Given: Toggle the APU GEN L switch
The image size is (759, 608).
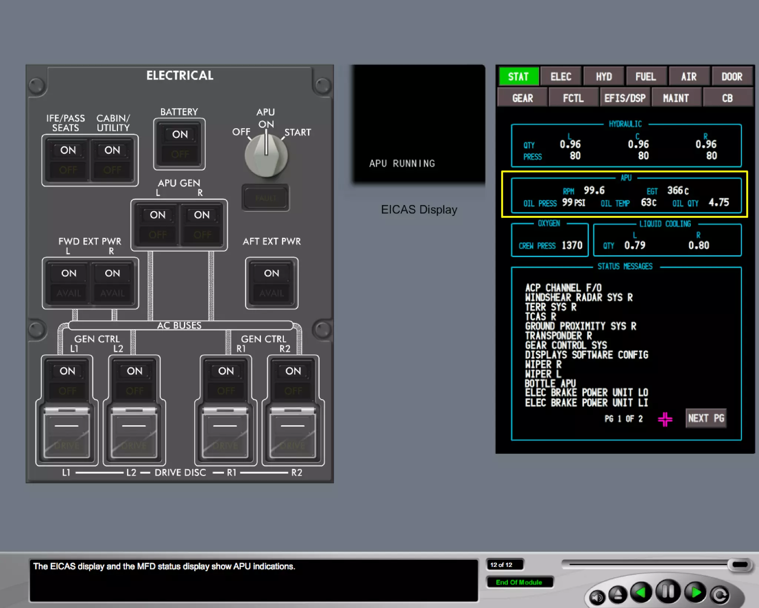Looking at the screenshot, I should [x=158, y=225].
